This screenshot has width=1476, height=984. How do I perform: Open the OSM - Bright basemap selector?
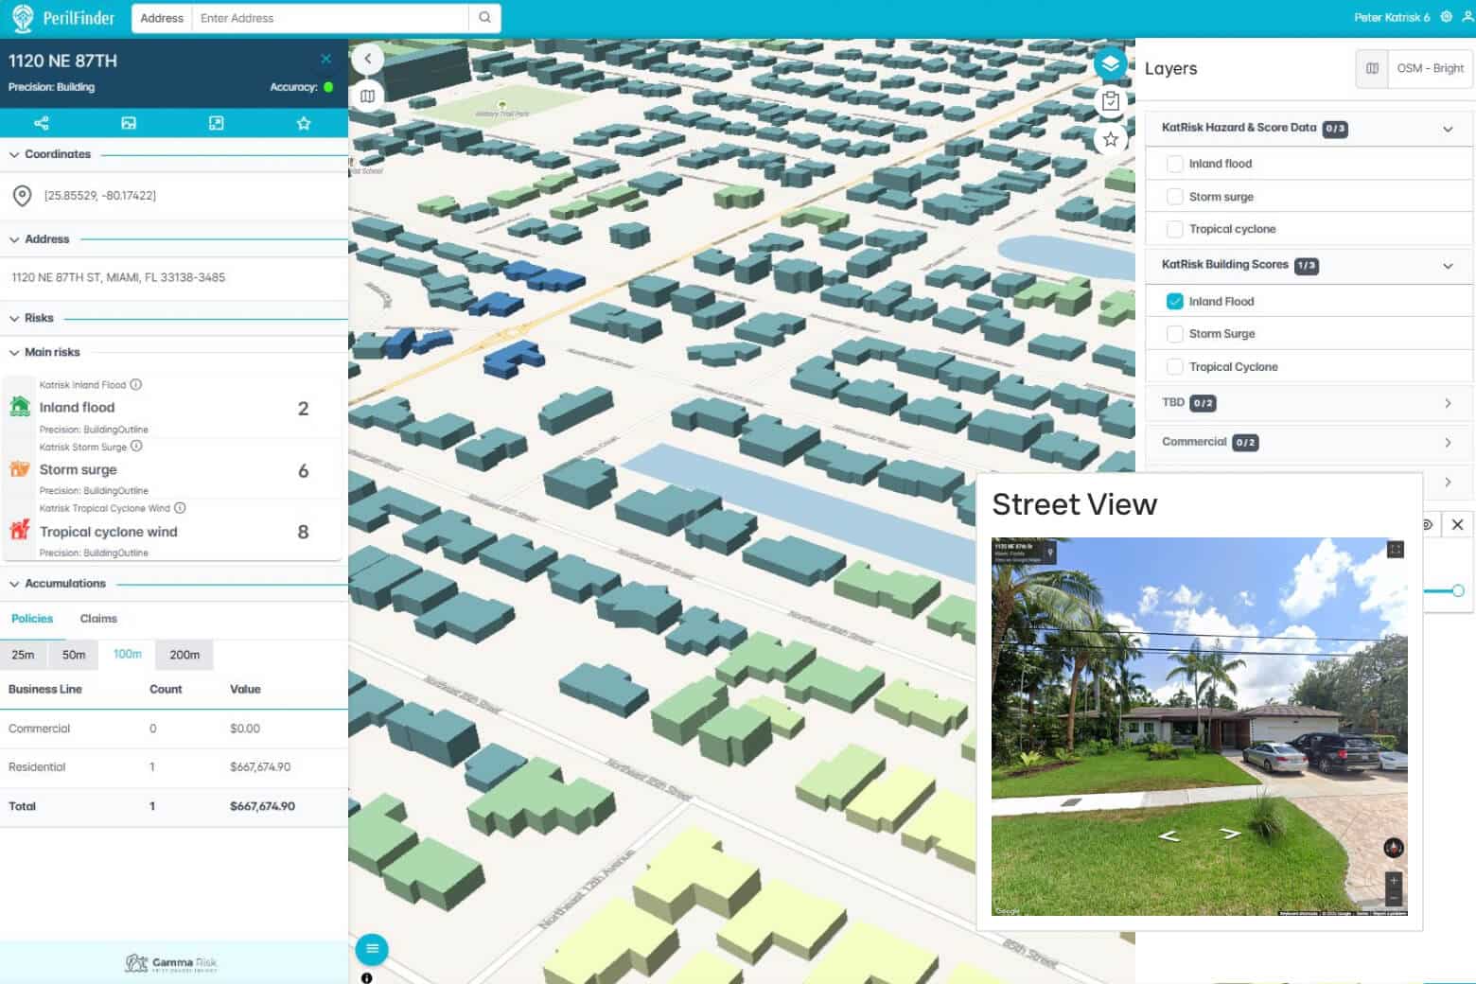1429,68
